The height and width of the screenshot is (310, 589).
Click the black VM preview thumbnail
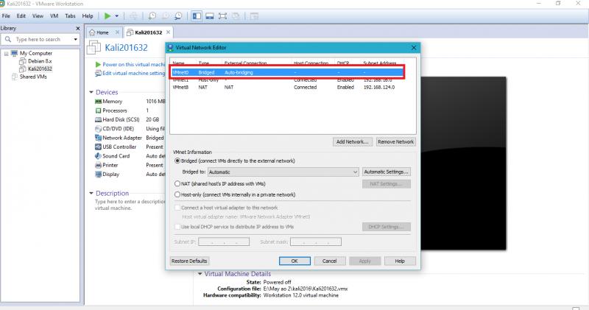pyautogui.click(x=463, y=163)
